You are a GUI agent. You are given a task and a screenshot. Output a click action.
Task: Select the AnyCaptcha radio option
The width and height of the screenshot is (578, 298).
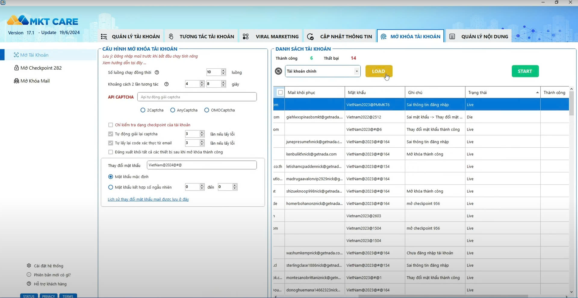(x=172, y=110)
